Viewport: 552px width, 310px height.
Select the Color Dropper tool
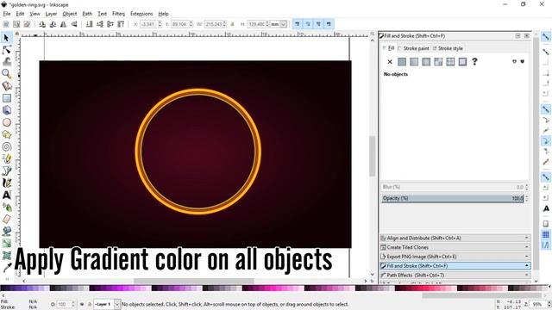[x=6, y=268]
